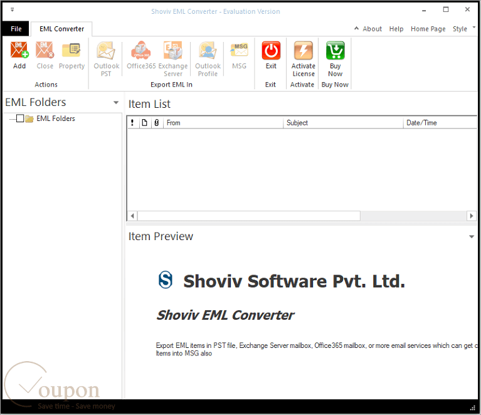Image resolution: width=481 pixels, height=415 pixels.
Task: Close the Shoviv EML Converter window
Action: [467, 9]
